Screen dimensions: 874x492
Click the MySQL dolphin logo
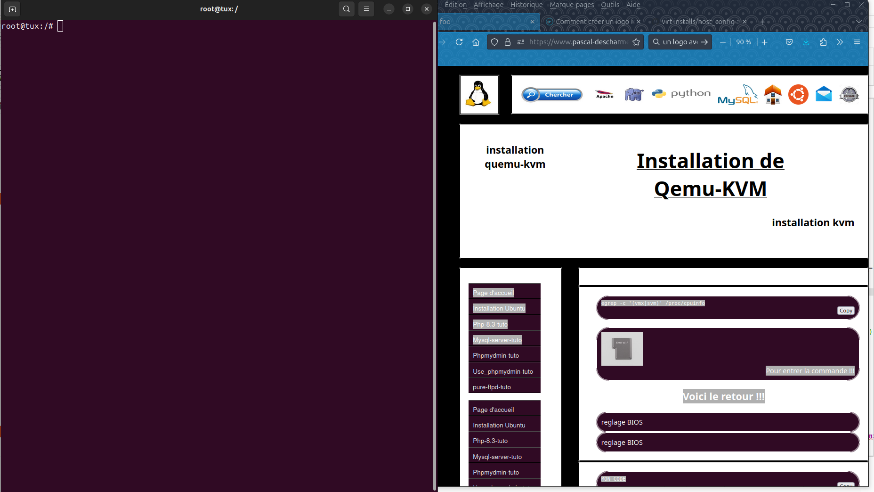click(x=737, y=95)
